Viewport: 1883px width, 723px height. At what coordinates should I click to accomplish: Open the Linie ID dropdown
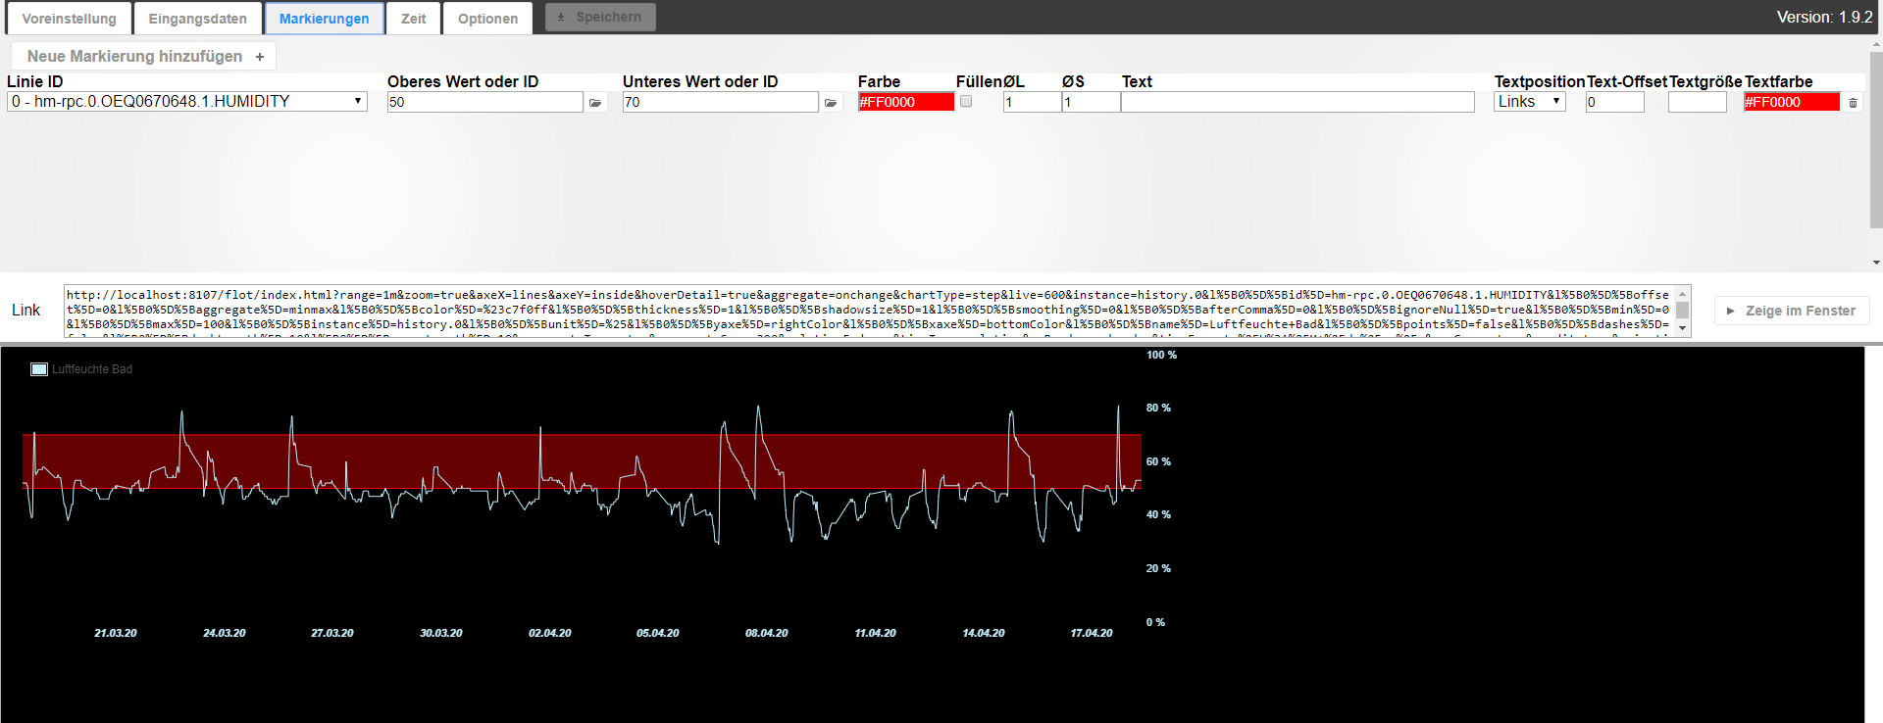click(x=187, y=101)
